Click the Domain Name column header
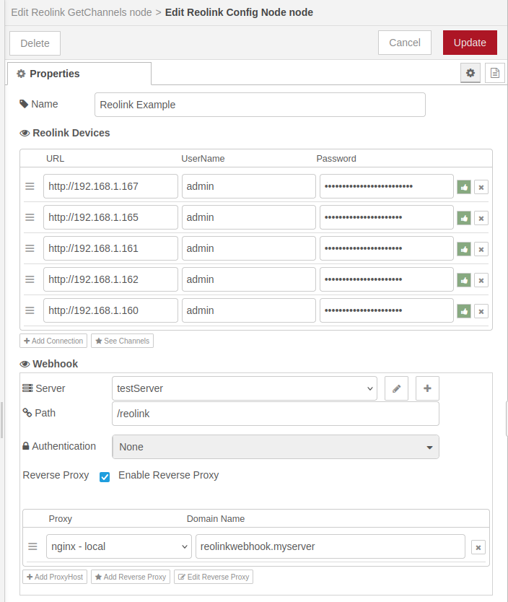The image size is (508, 602). point(216,519)
